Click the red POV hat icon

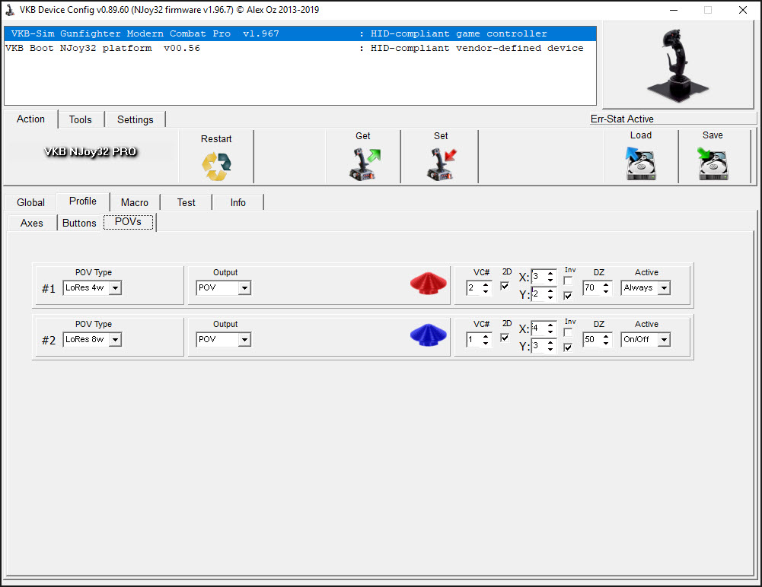(428, 283)
